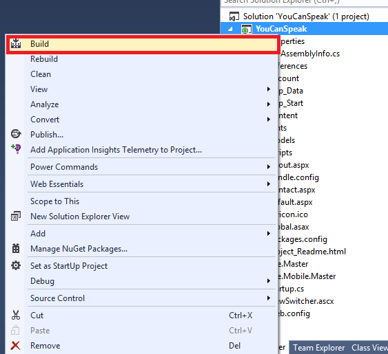This screenshot has height=354, width=388.
Task: Select Set as StartUp Project
Action: (141, 266)
